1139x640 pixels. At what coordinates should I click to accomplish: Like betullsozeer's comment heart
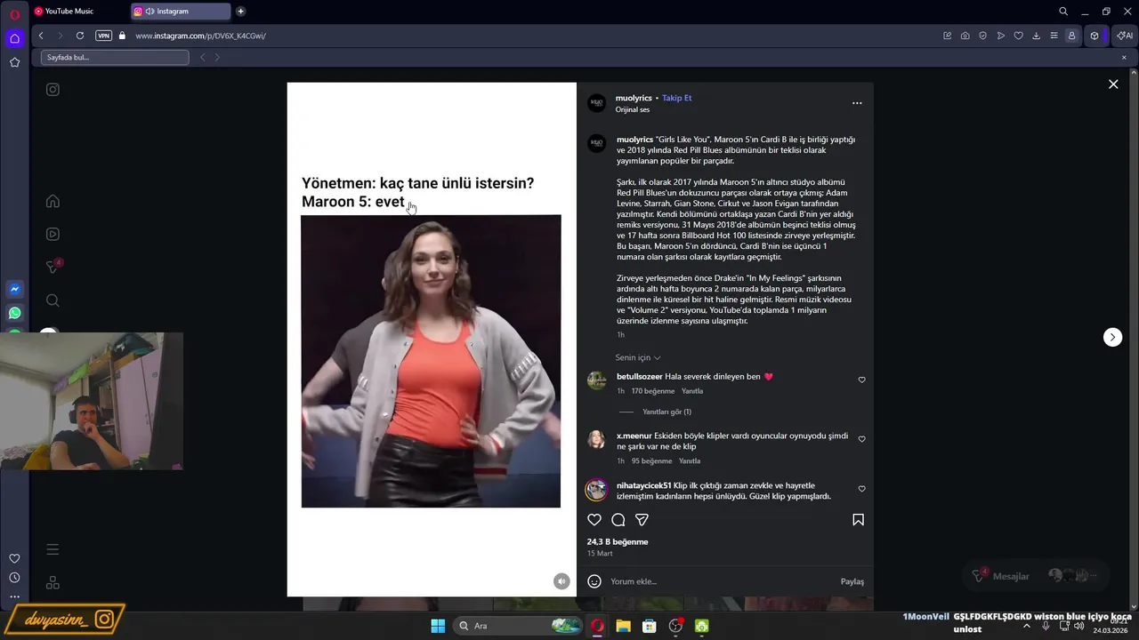861,380
